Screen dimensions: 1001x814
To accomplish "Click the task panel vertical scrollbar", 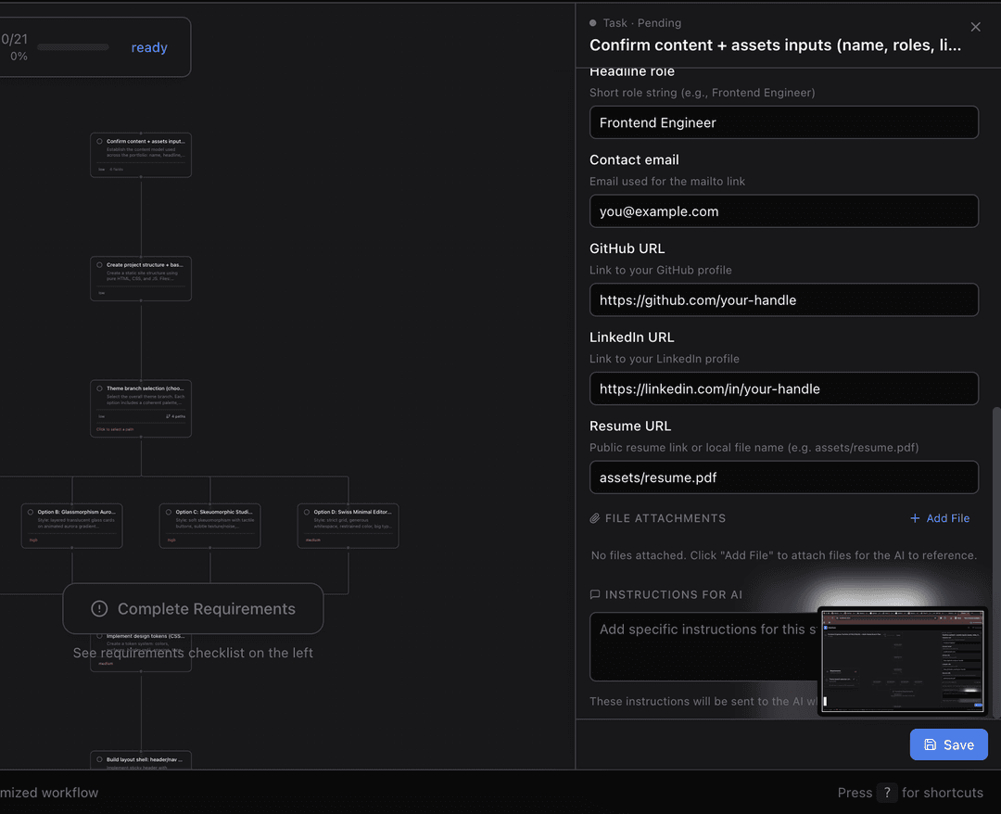I will [995, 562].
